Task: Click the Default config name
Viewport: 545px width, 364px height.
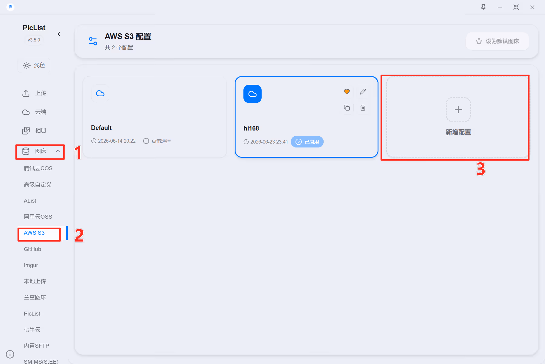Action: pos(101,128)
